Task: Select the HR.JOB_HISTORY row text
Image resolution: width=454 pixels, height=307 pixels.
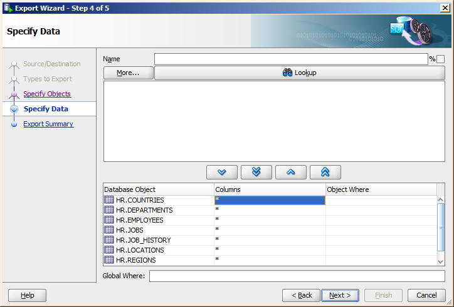Action: point(144,240)
